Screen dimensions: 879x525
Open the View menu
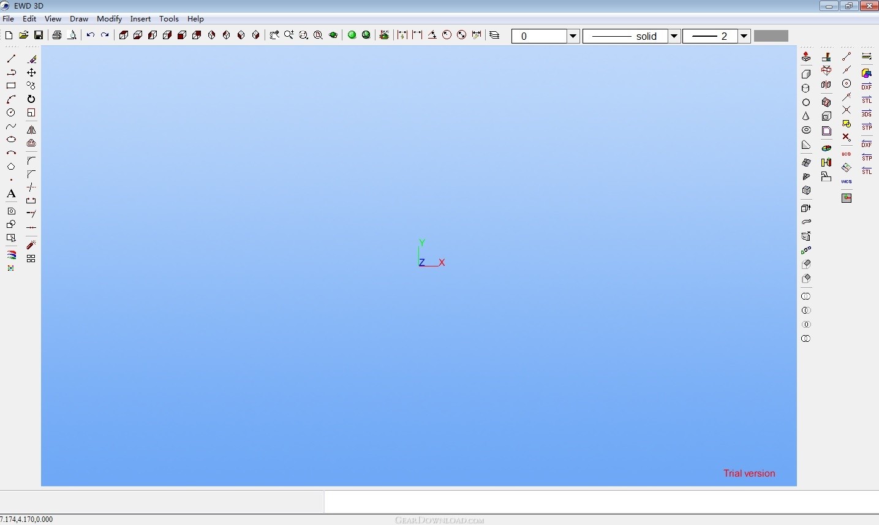coord(53,19)
